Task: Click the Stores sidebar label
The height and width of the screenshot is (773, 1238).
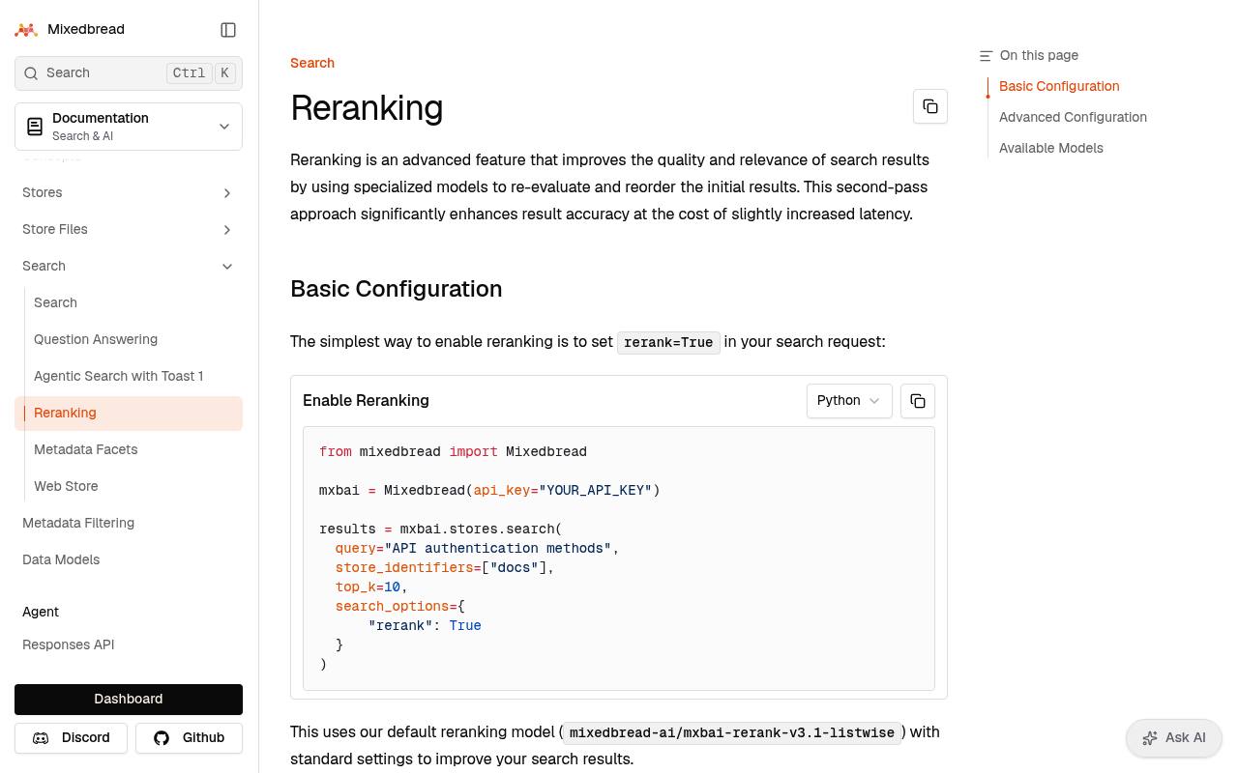Action: point(42,193)
